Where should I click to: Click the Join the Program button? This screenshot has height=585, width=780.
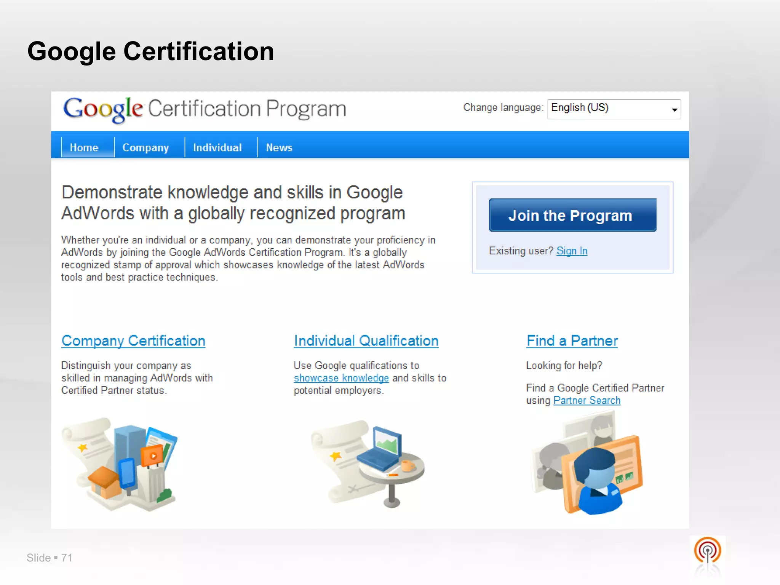[x=572, y=215]
